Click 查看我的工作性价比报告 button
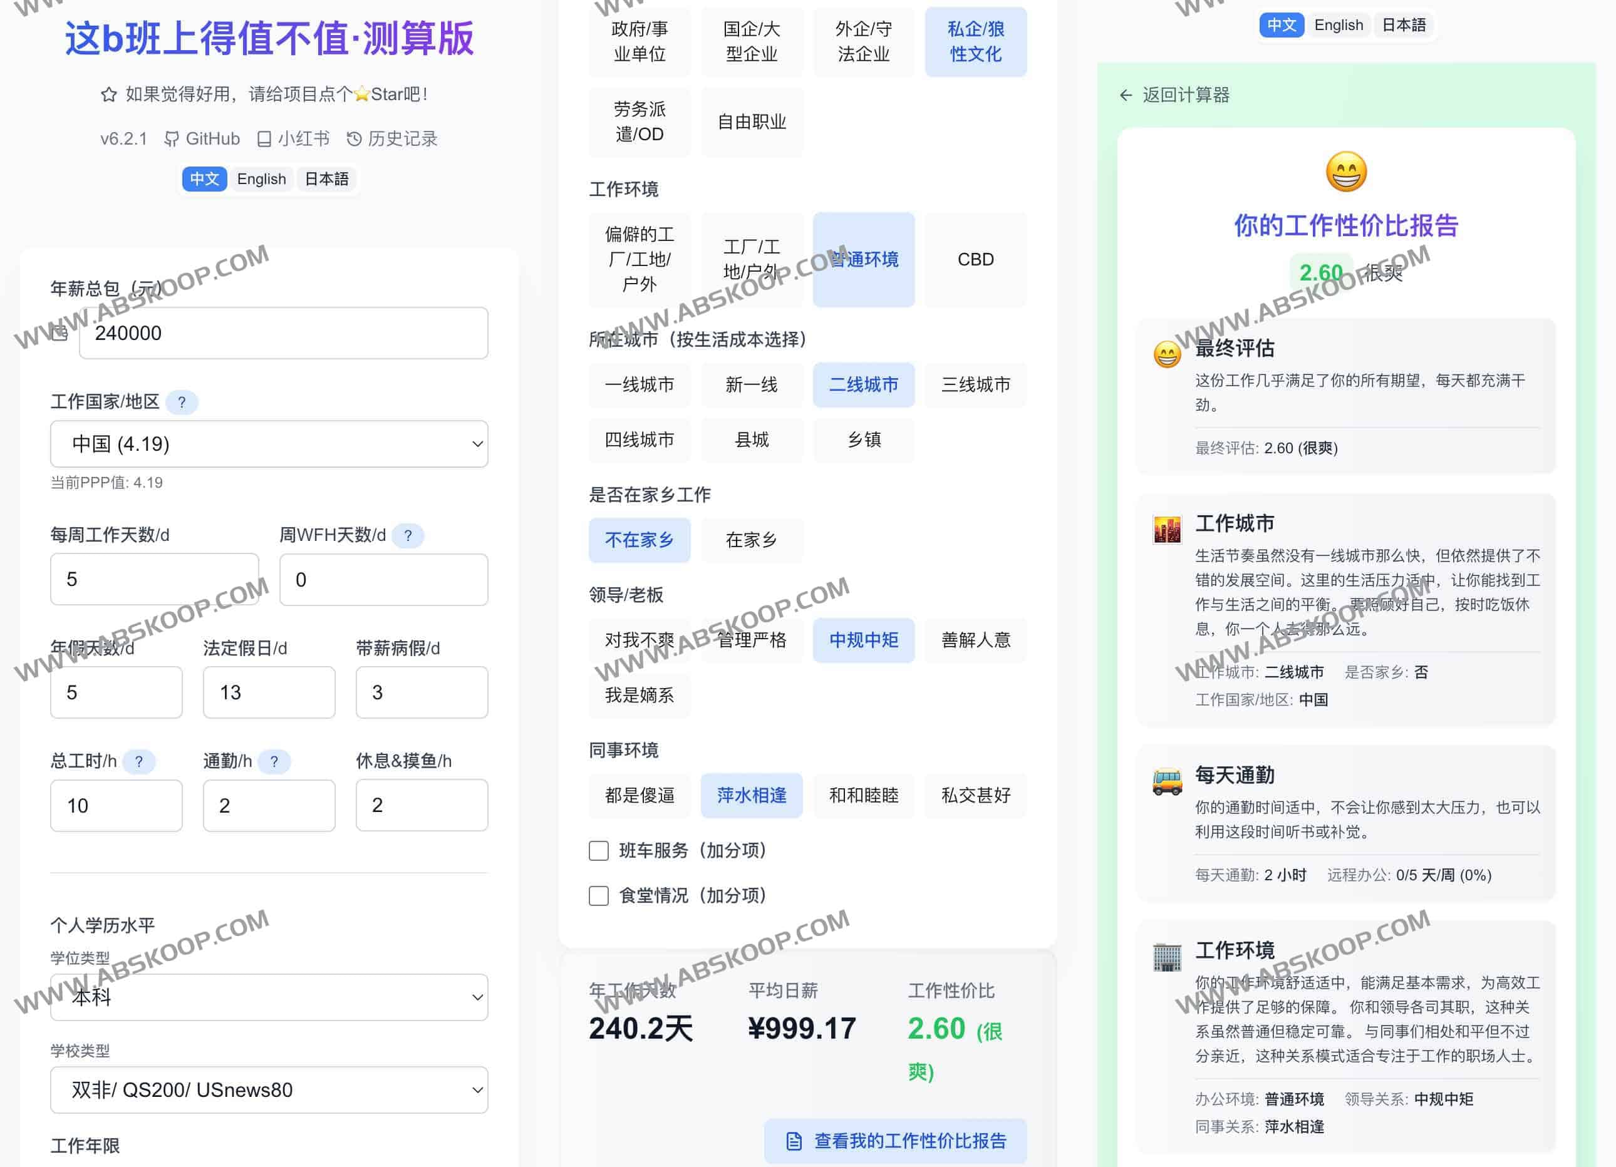The height and width of the screenshot is (1167, 1616). (x=895, y=1141)
